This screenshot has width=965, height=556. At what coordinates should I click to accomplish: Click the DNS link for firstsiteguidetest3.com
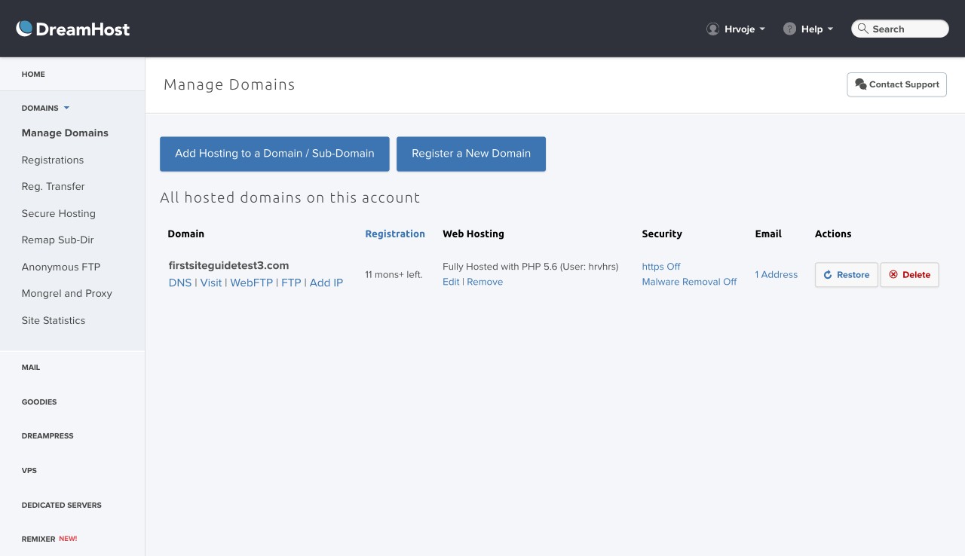[180, 283]
